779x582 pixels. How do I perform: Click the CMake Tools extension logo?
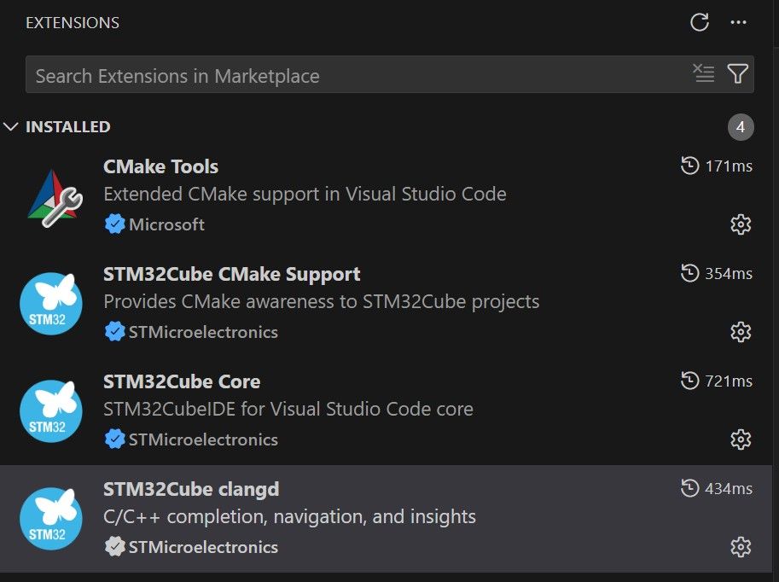click(51, 196)
